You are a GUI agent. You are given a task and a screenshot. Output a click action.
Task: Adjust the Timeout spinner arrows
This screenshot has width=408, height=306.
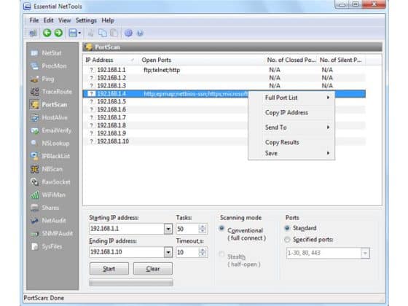(x=203, y=252)
